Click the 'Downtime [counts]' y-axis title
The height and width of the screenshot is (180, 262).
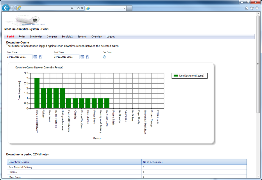[x=19, y=91]
